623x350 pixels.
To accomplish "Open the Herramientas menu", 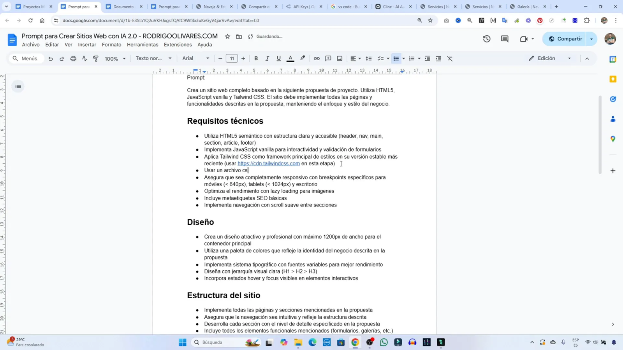I will click(x=143, y=45).
